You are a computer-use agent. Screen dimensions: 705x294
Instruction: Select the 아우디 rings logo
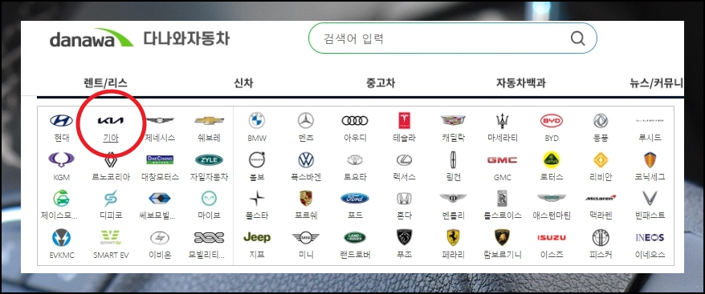(x=355, y=120)
